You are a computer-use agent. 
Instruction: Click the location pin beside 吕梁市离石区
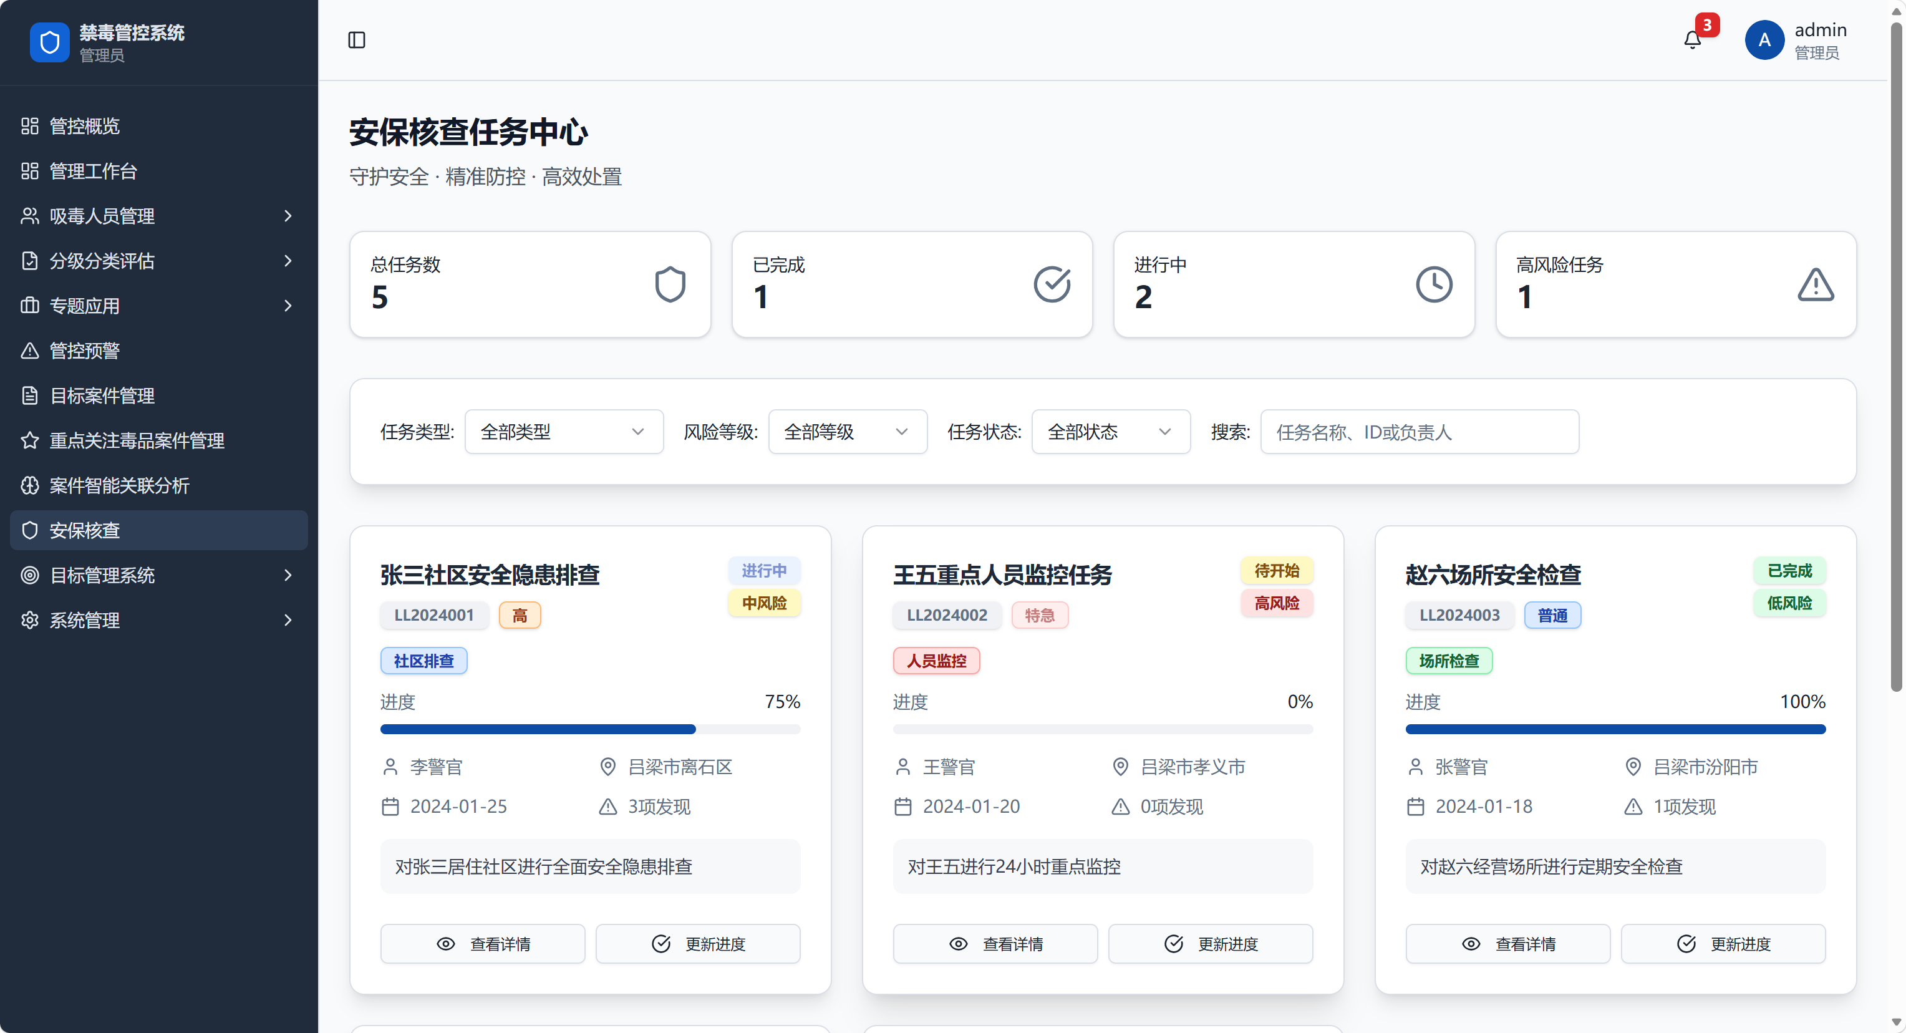coord(607,767)
